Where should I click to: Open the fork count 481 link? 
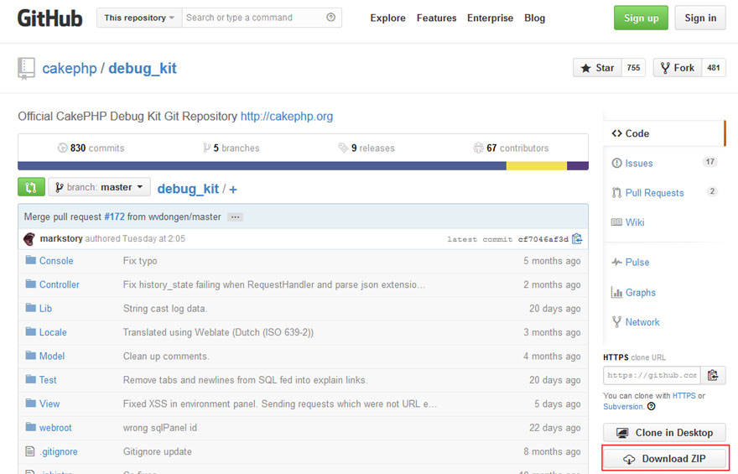click(x=714, y=68)
